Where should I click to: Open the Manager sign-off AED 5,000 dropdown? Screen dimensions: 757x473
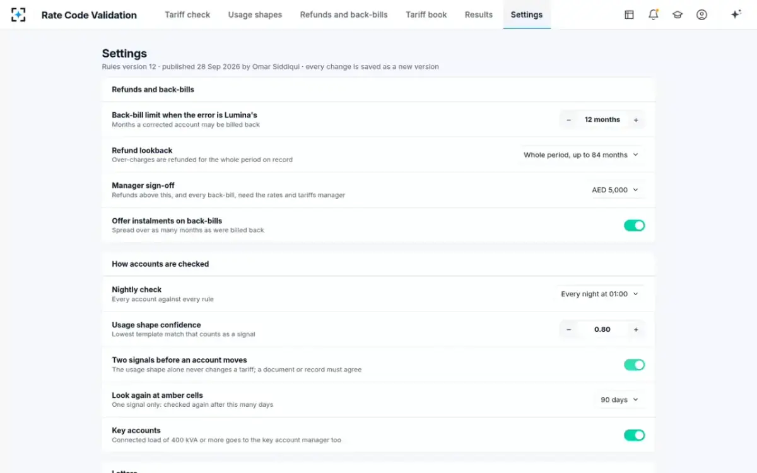(x=615, y=190)
